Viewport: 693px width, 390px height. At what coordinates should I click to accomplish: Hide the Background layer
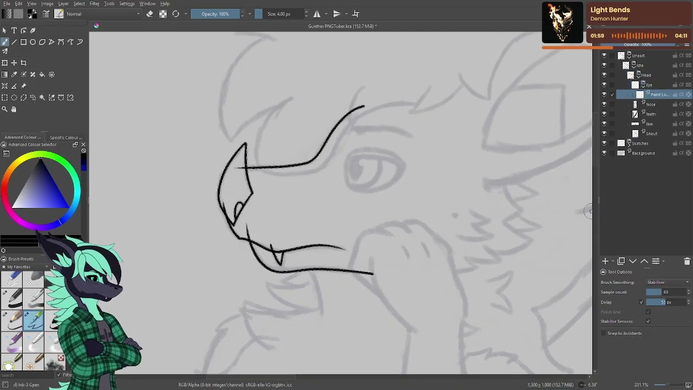604,153
